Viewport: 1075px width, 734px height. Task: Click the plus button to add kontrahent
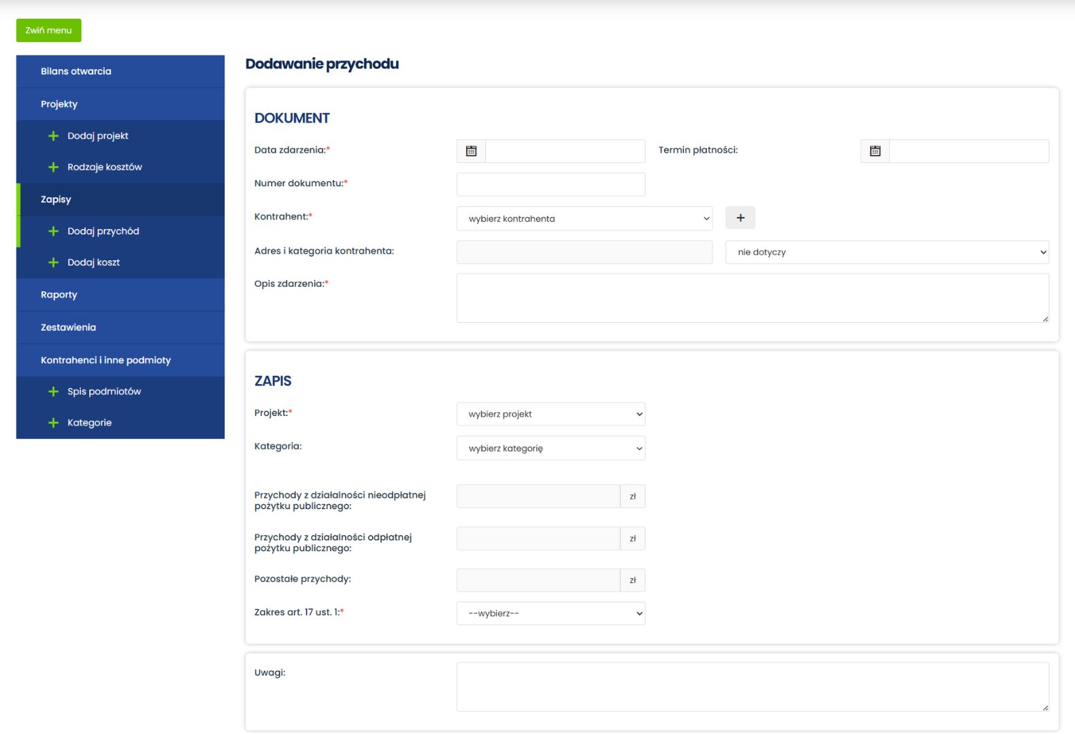click(740, 218)
